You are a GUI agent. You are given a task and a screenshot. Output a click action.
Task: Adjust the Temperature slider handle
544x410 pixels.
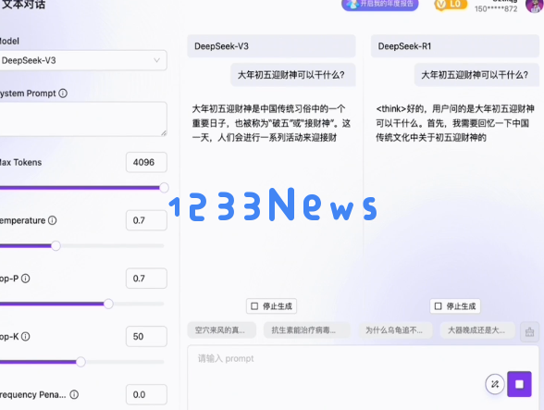(56, 246)
